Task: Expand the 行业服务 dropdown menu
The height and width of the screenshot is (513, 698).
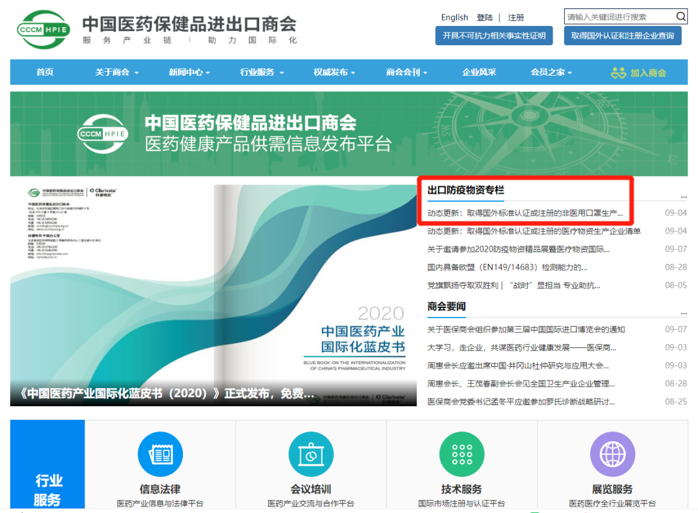Action: coord(262,72)
